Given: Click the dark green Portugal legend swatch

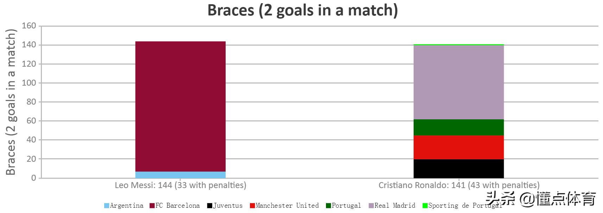Looking at the screenshot, I should (x=328, y=206).
